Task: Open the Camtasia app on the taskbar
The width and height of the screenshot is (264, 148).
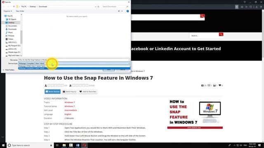Action: pos(71,145)
